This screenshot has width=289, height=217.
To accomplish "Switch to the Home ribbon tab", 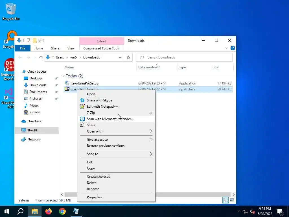I will point(38,48).
